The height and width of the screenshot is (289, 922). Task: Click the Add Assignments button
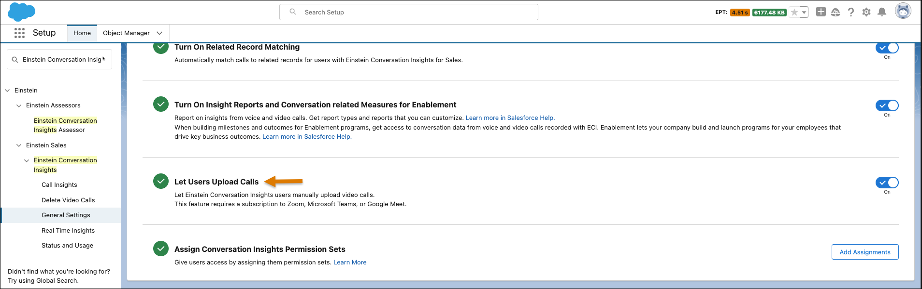[x=864, y=252]
